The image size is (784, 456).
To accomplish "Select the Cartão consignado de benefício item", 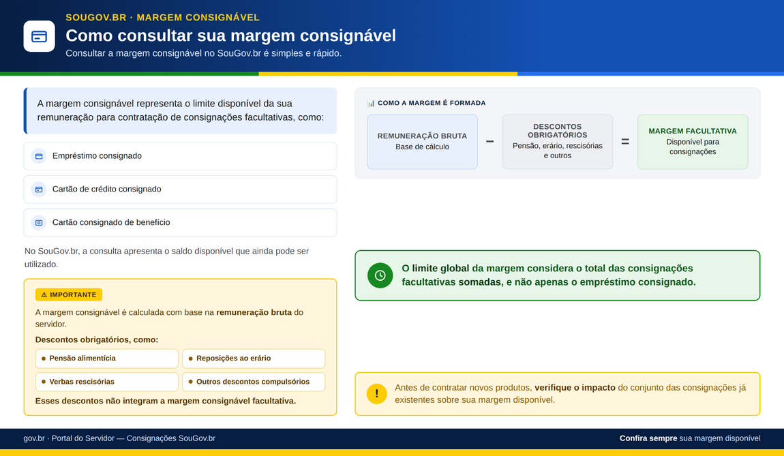I will pos(180,222).
